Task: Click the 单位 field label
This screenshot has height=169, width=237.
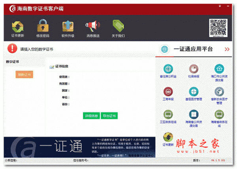Action: coord(66,98)
